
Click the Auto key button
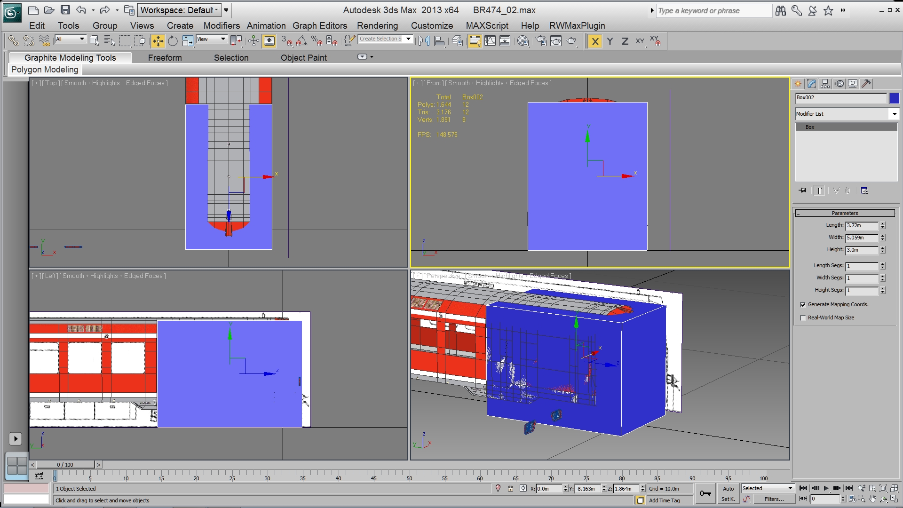(728, 489)
